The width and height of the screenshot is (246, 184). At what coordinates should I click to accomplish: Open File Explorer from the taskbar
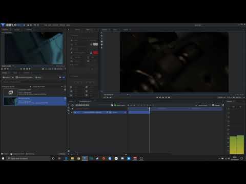point(72,158)
